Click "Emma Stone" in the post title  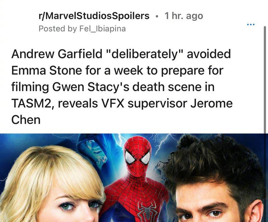click(x=47, y=70)
